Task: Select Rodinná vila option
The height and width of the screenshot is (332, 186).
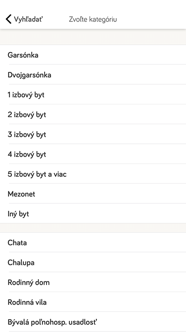Action: pyautogui.click(x=93, y=302)
